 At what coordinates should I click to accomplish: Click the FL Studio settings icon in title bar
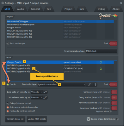pyautogui.click(x=3, y=3)
